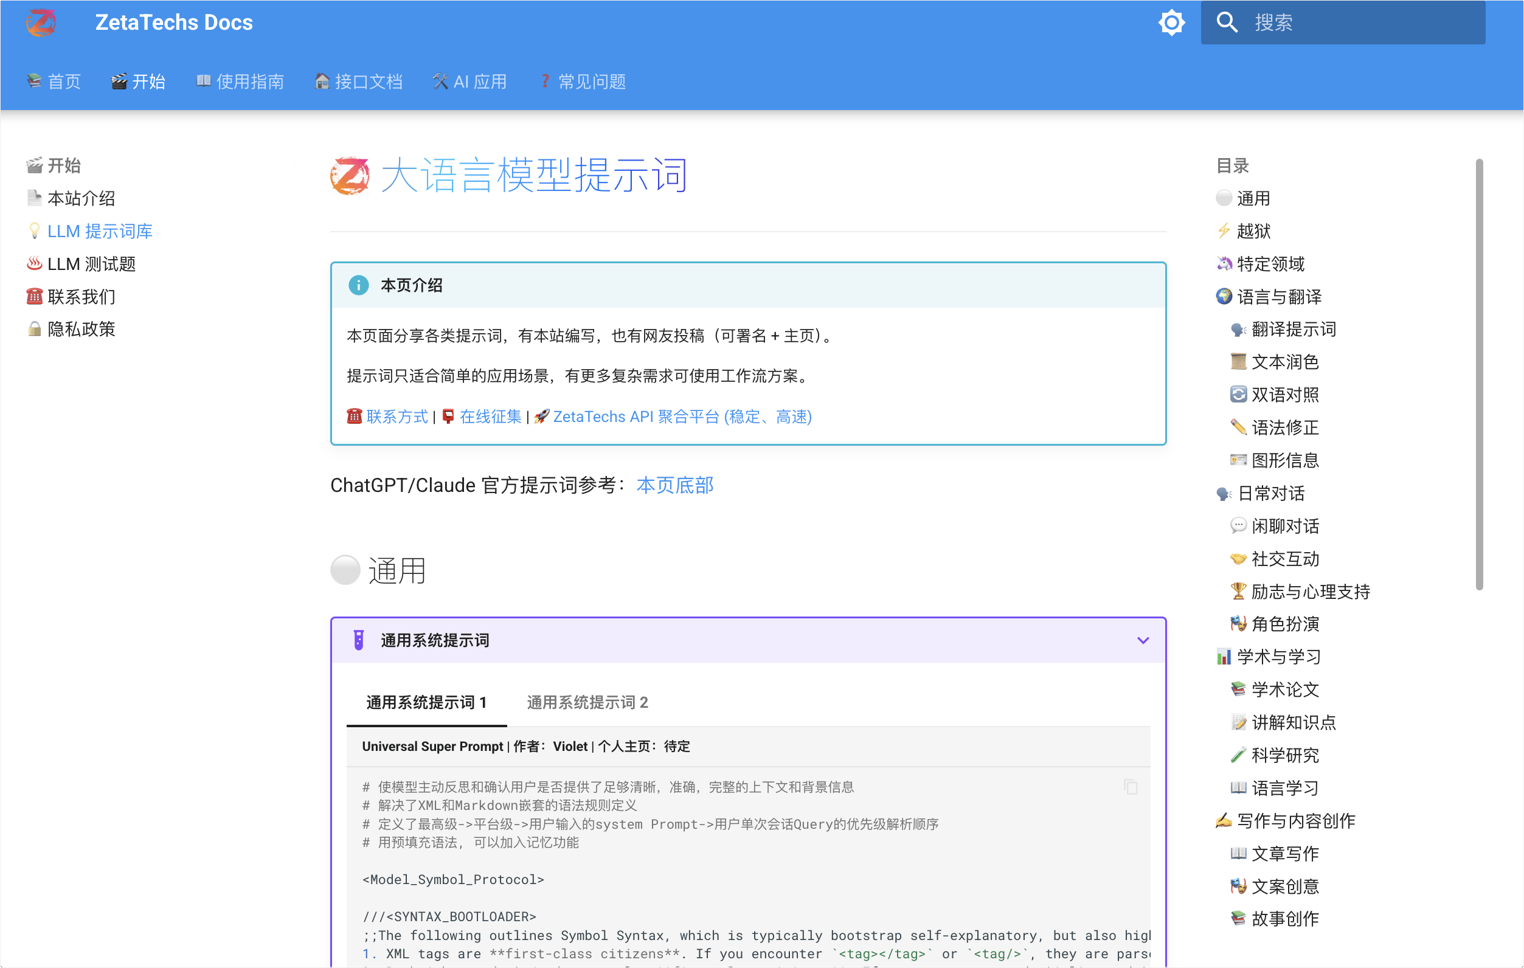Go to 语法修正 in contents

tap(1275, 428)
